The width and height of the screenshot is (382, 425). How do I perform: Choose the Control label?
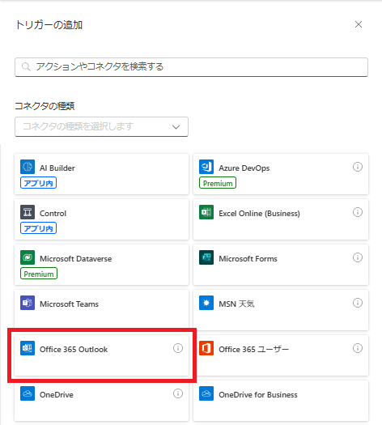[53, 214]
